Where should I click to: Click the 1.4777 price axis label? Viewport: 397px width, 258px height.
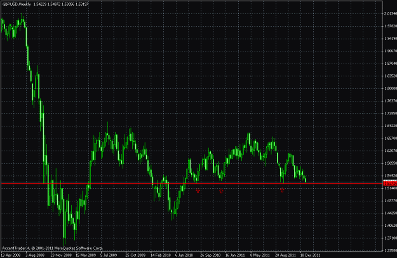(x=391, y=201)
